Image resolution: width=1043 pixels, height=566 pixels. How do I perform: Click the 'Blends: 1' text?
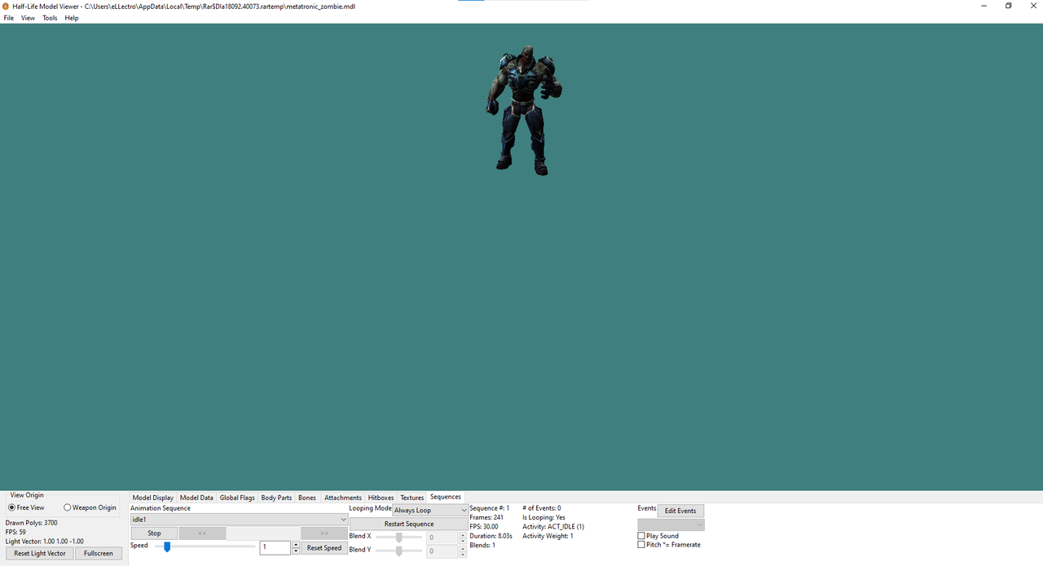coord(482,545)
